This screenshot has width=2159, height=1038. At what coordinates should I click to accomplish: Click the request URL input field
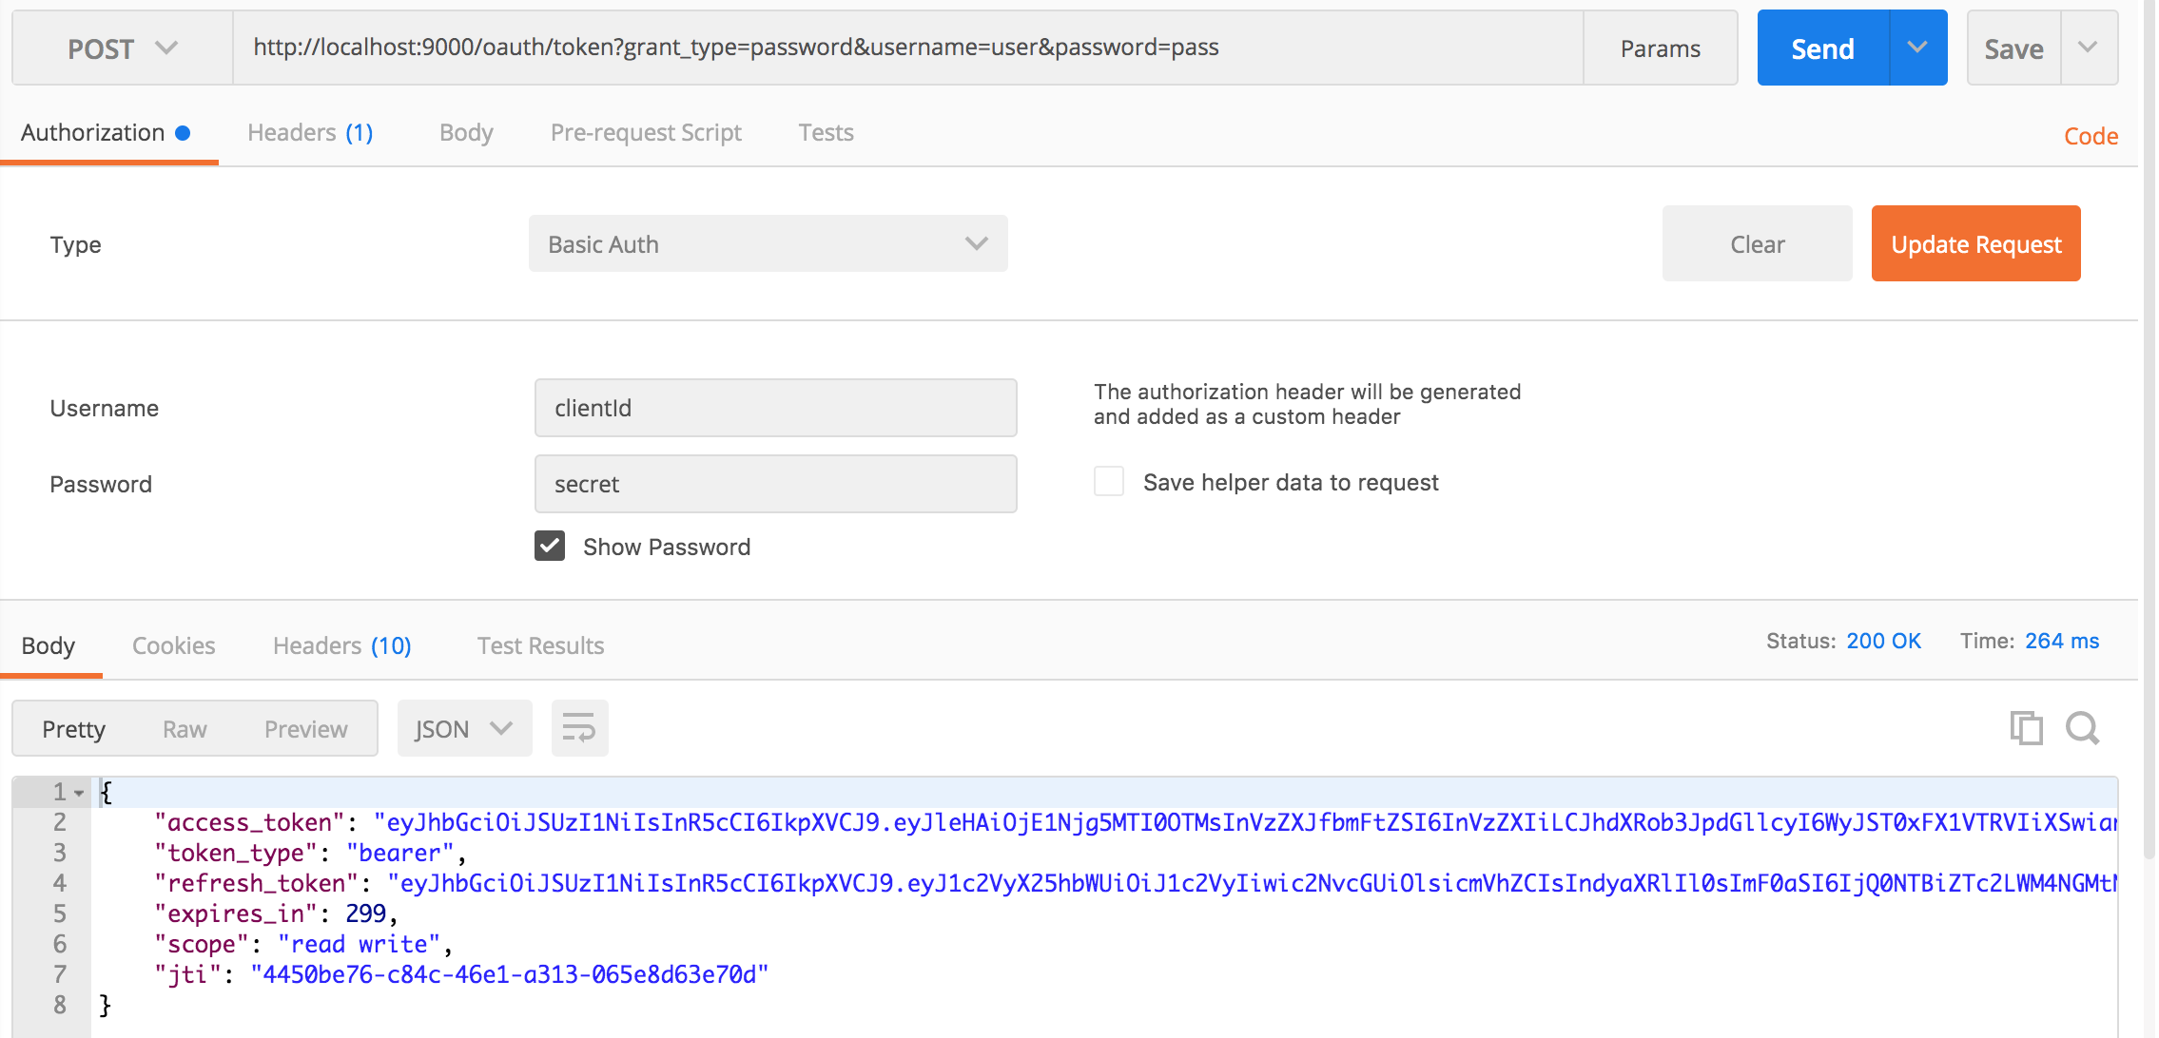[x=907, y=48]
